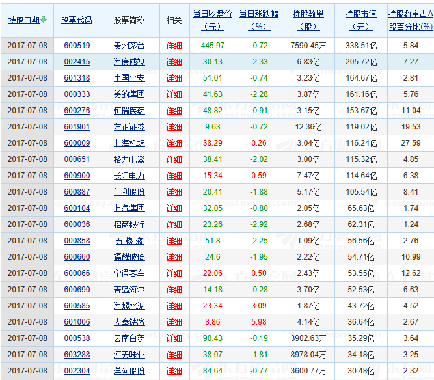The height and width of the screenshot is (380, 434).
Task: Sort by 当日涨跌幅 column header
Action: point(258,20)
